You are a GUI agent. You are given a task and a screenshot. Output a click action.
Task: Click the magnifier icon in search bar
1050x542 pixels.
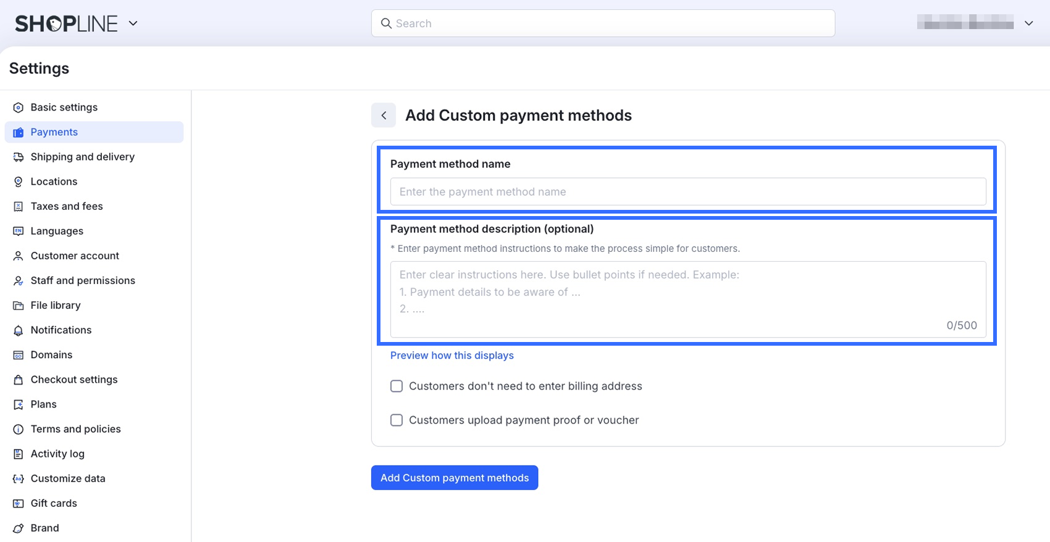386,23
